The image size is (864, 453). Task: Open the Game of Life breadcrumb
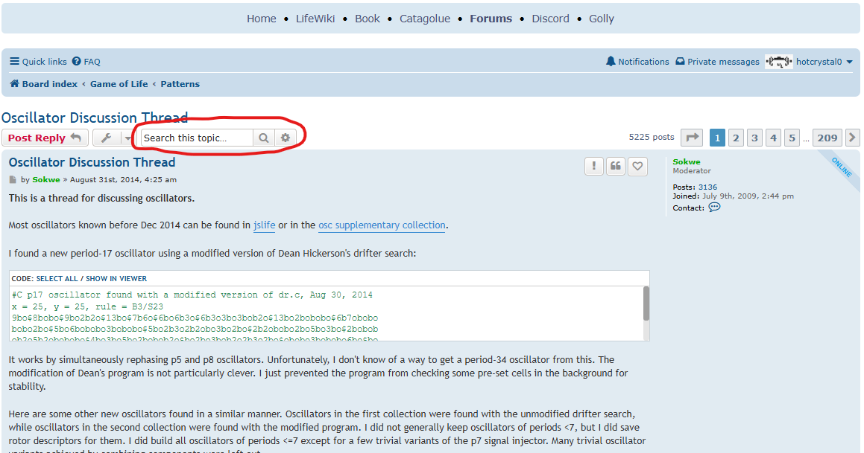pyautogui.click(x=119, y=84)
